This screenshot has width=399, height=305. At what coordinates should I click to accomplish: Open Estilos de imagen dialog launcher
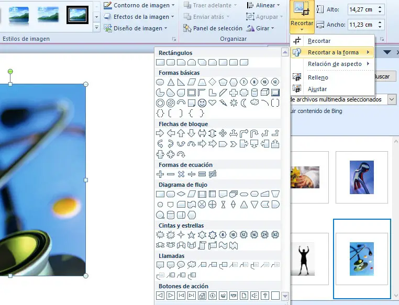pyautogui.click(x=174, y=39)
